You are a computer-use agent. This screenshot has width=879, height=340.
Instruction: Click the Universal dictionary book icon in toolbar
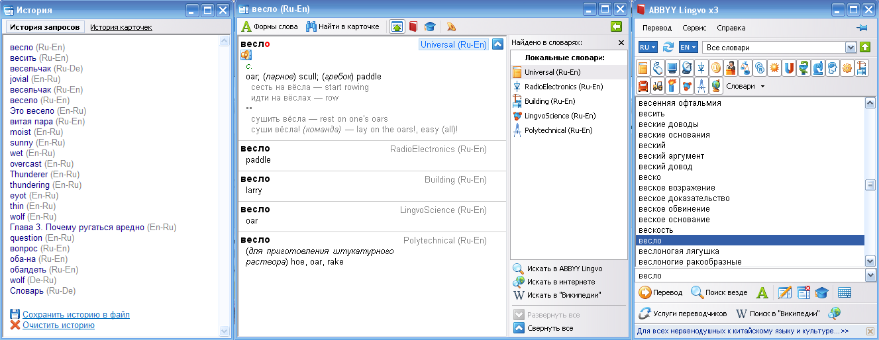click(643, 67)
